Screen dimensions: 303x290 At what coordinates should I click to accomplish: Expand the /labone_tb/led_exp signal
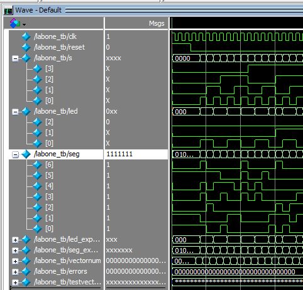point(15,240)
